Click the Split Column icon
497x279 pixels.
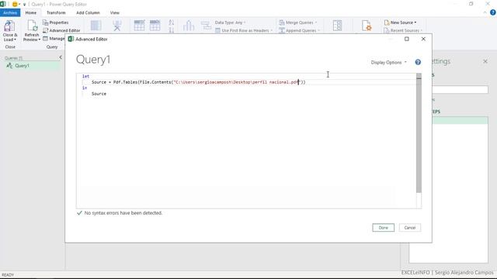click(x=189, y=26)
